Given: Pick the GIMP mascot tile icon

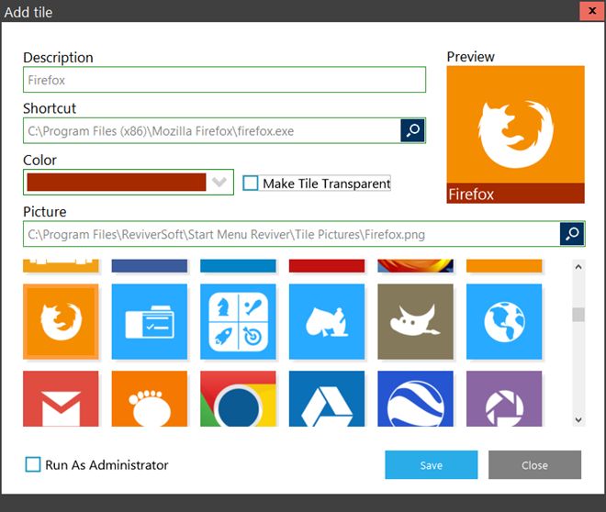Looking at the screenshot, I should (415, 322).
